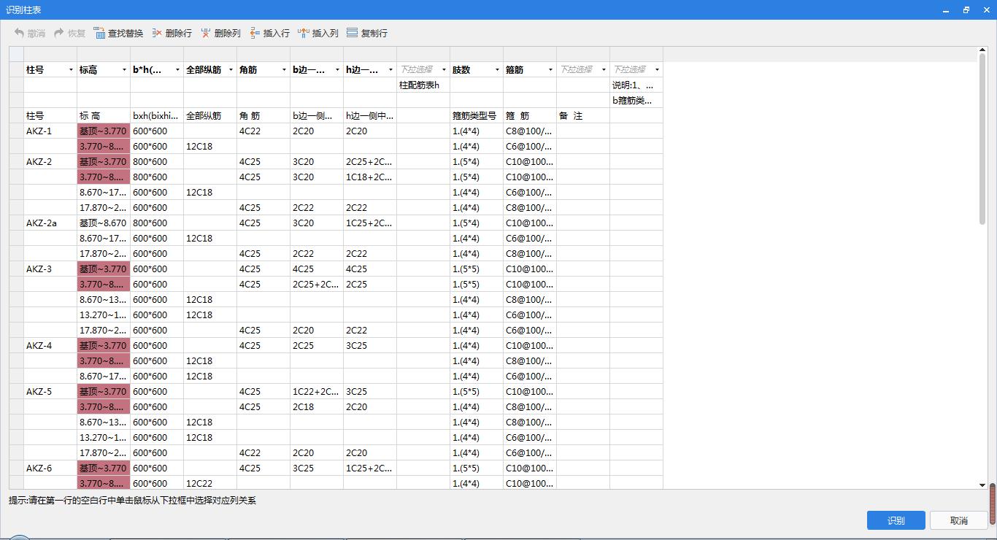997x540 pixels.
Task: Click the Delete Column (删除列) tool
Action: [220, 33]
